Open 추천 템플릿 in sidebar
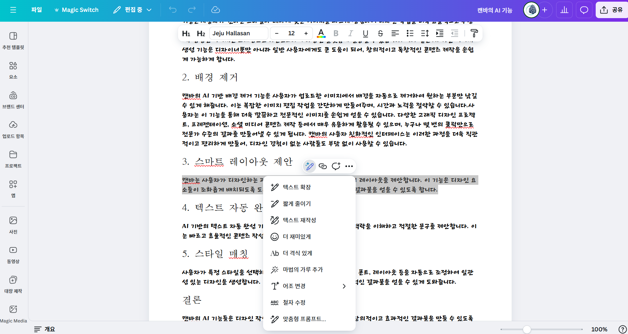 tap(13, 41)
